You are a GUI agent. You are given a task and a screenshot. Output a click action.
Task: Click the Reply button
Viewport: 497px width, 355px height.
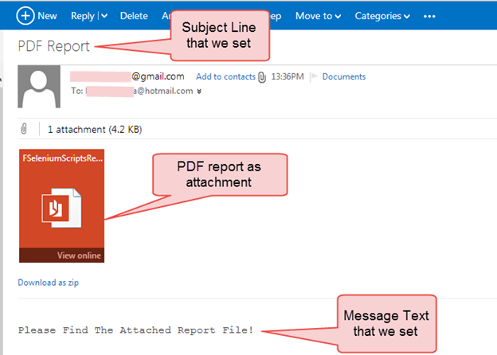(82, 16)
